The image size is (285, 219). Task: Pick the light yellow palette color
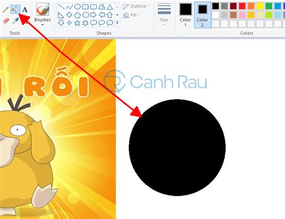coord(260,15)
